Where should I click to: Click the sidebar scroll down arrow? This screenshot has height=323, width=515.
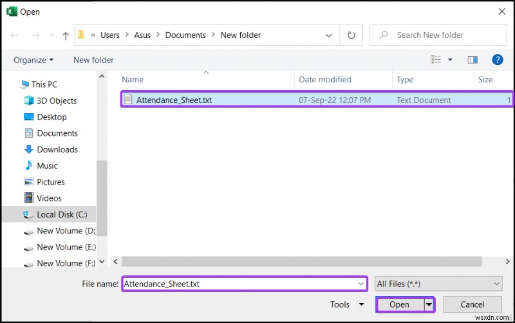pyautogui.click(x=102, y=261)
